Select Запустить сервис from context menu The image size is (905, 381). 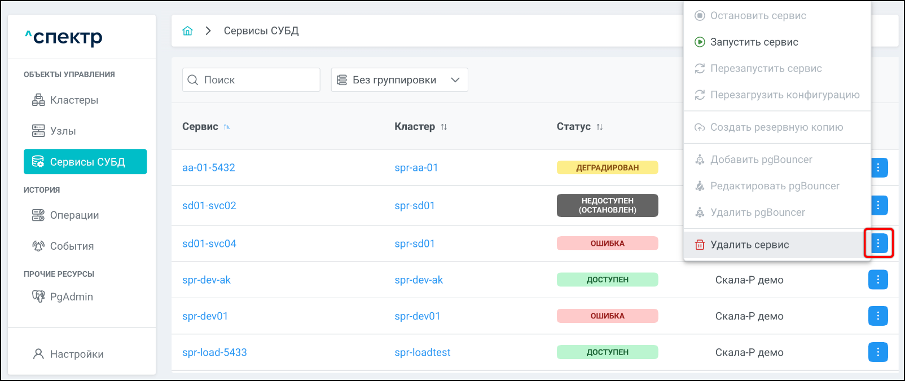pos(754,42)
